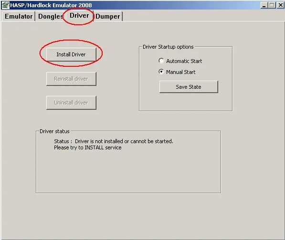Select the Driver tab

pos(79,16)
